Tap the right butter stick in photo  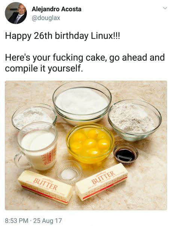(x=102, y=181)
